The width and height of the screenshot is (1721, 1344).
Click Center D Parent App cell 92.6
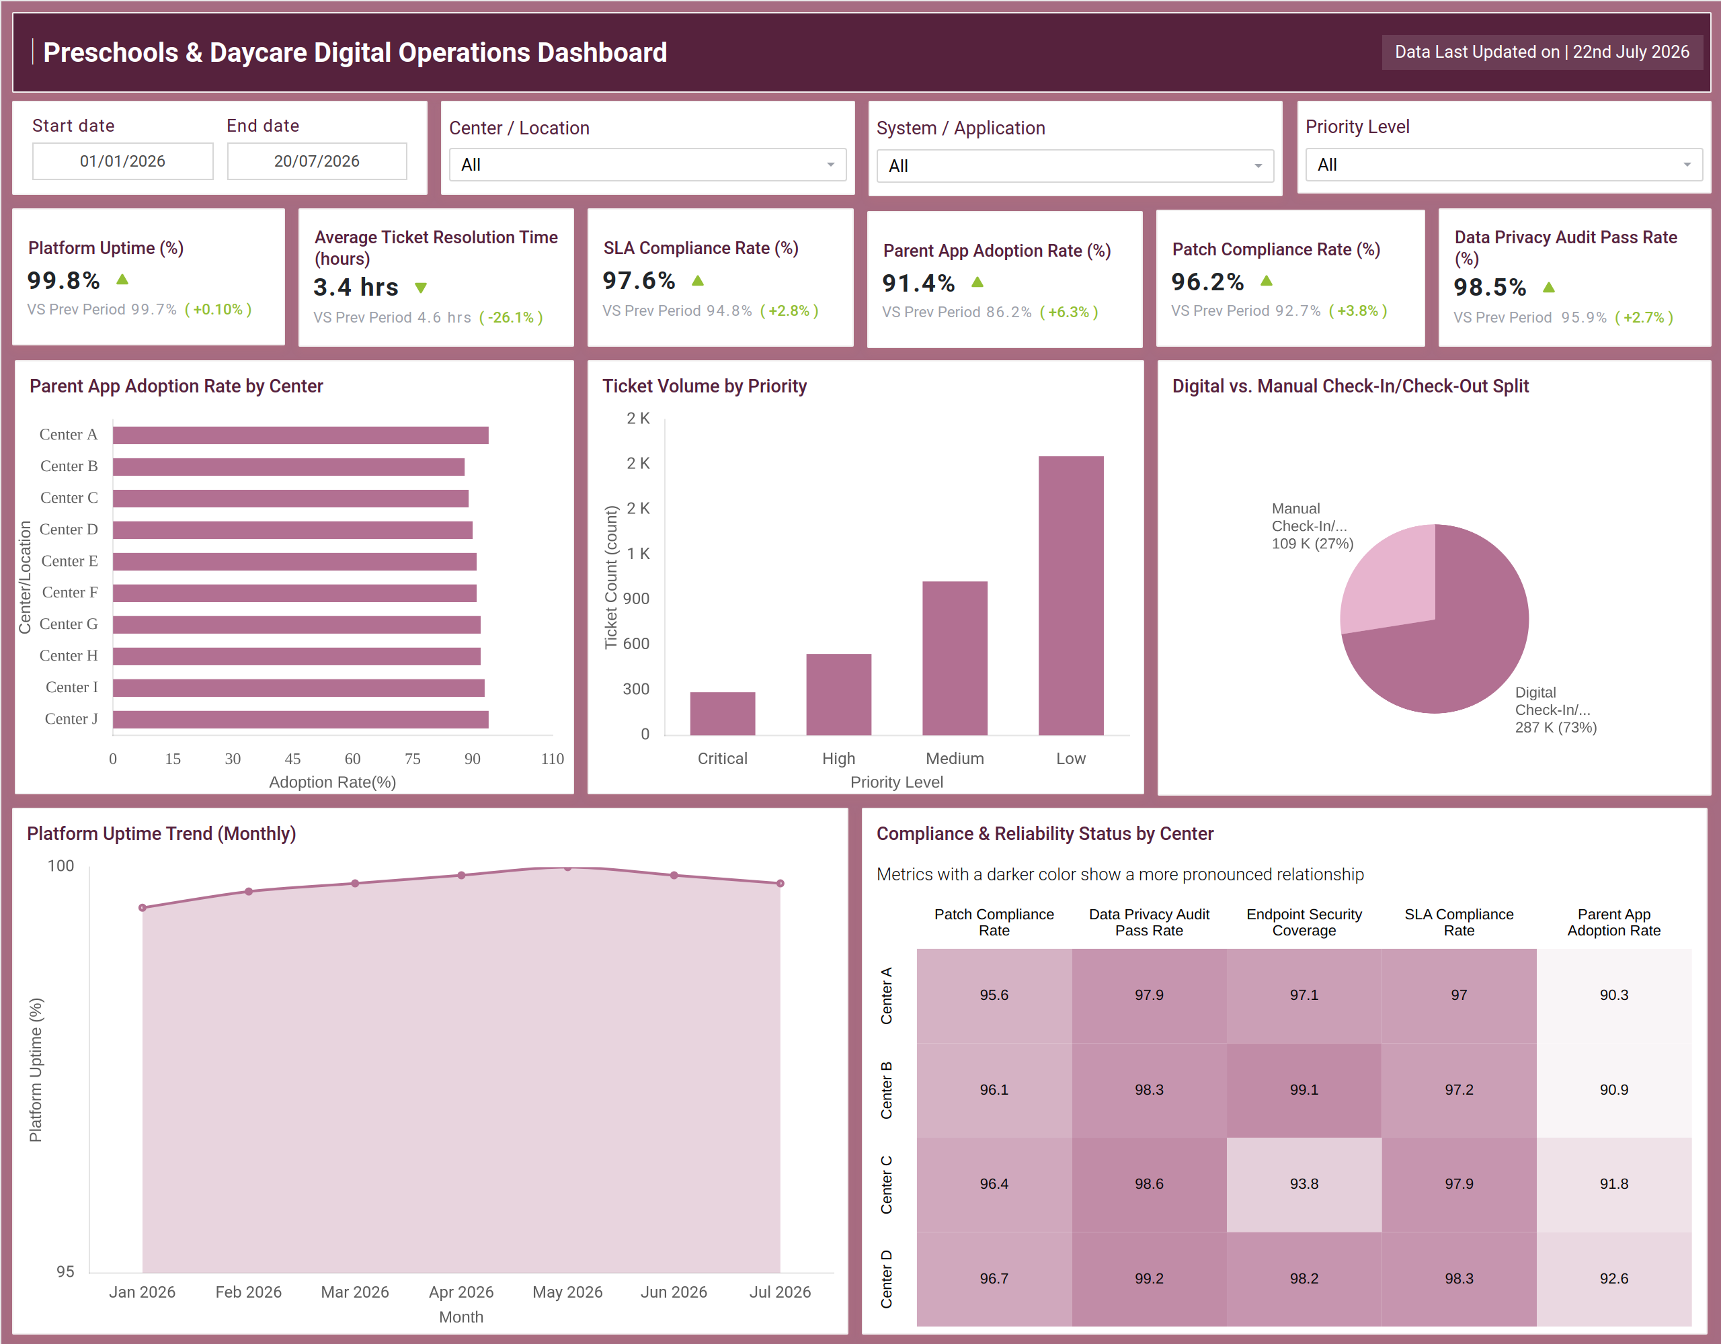coord(1614,1279)
